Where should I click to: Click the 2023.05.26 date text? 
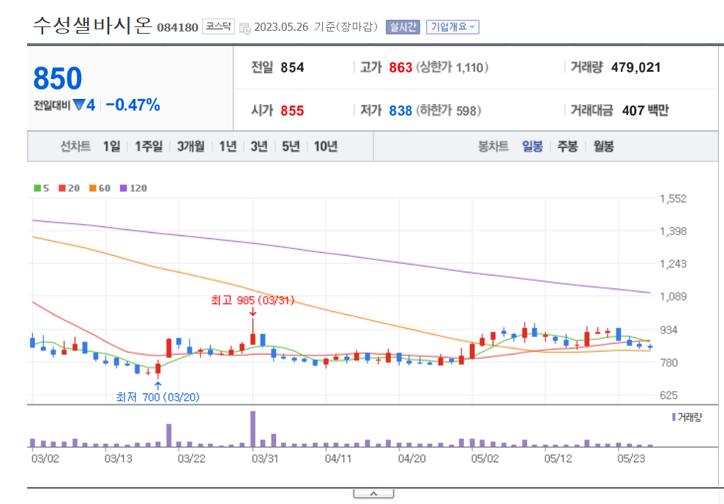pyautogui.click(x=281, y=27)
